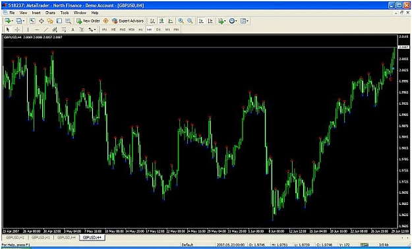Switch chart to Line Chart mode
Image resolution: width=412 pixels, height=249 pixels.
coord(171,21)
